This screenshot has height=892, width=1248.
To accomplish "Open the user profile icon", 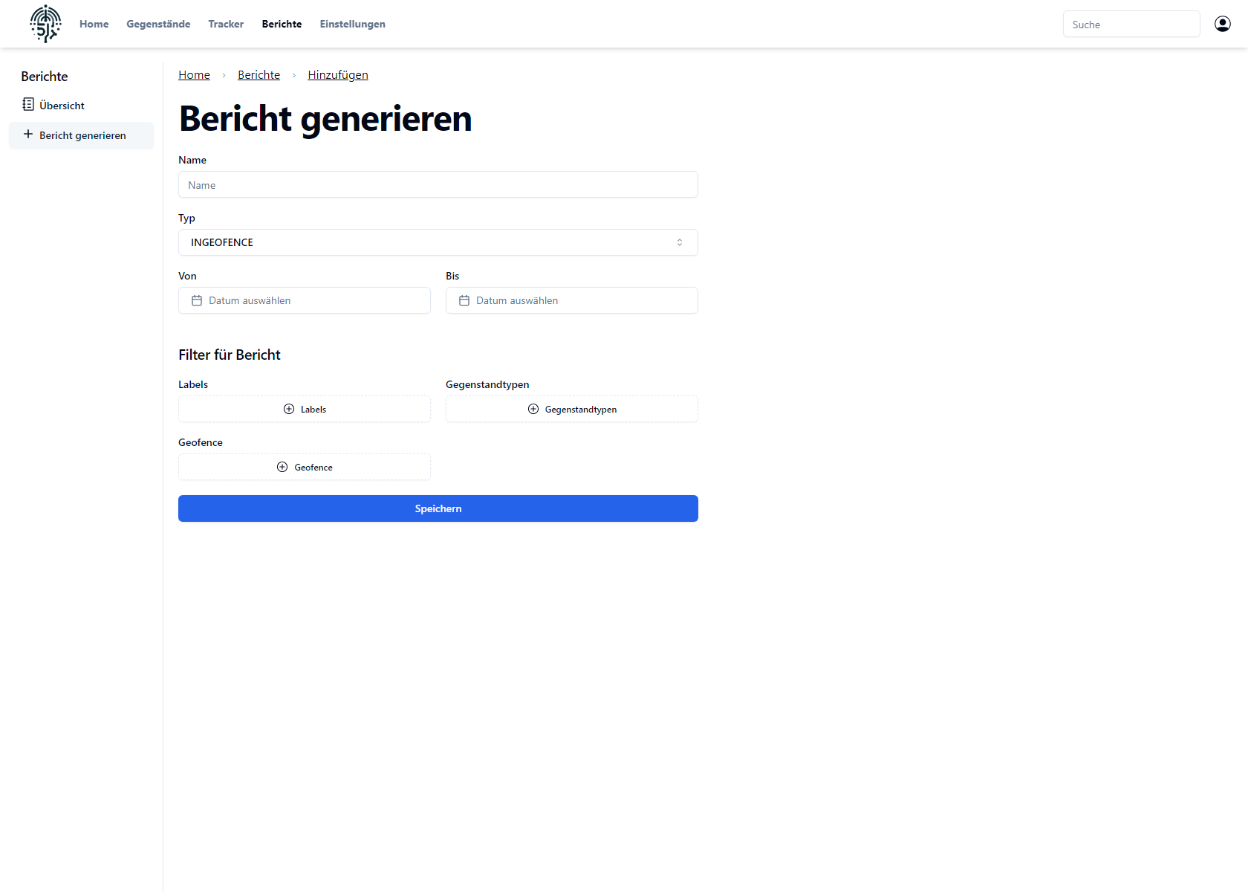I will click(1222, 24).
